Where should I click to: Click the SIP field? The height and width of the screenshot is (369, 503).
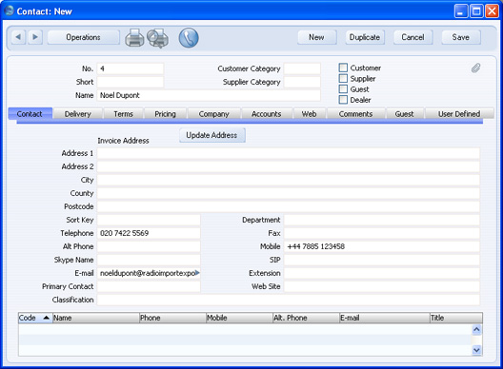point(382,260)
